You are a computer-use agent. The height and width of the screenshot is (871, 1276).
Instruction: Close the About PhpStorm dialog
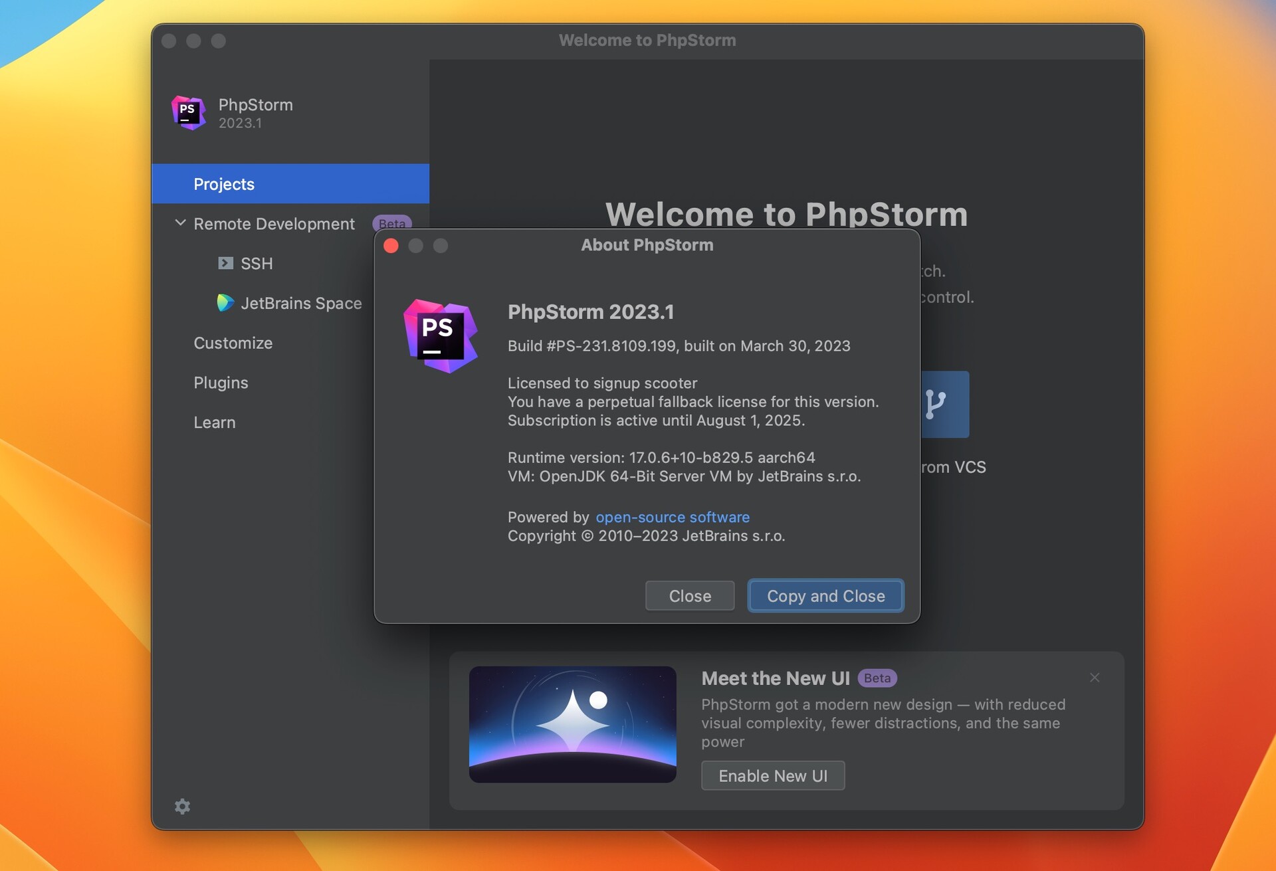coord(689,596)
